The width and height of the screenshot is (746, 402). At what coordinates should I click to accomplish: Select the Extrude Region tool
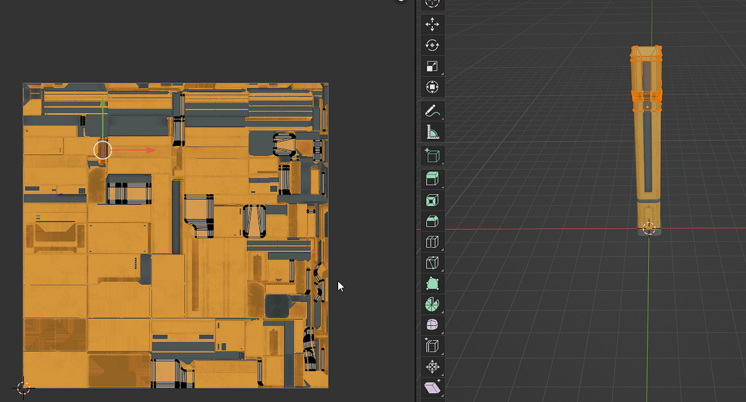tap(431, 178)
